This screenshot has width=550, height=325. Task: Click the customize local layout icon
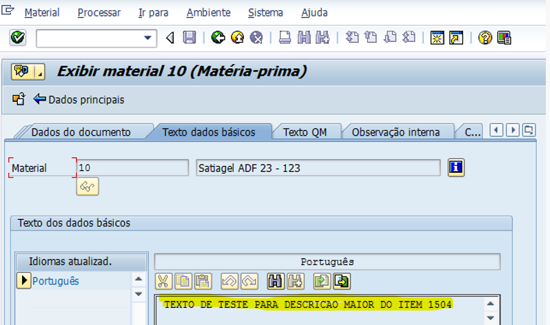(x=504, y=38)
